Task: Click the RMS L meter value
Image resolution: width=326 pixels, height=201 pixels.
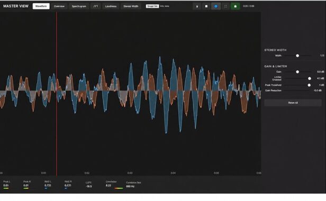Action: [48, 186]
